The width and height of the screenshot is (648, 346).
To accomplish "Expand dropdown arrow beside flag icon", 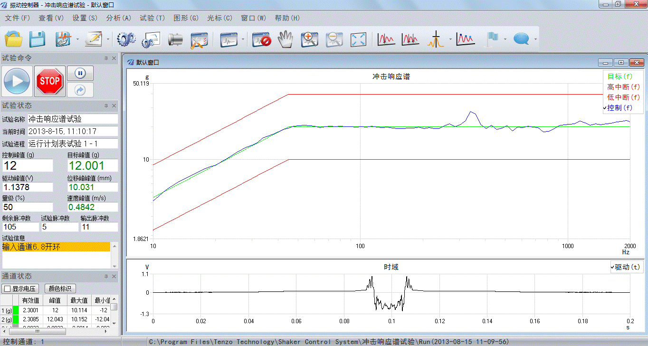I will click(505, 39).
